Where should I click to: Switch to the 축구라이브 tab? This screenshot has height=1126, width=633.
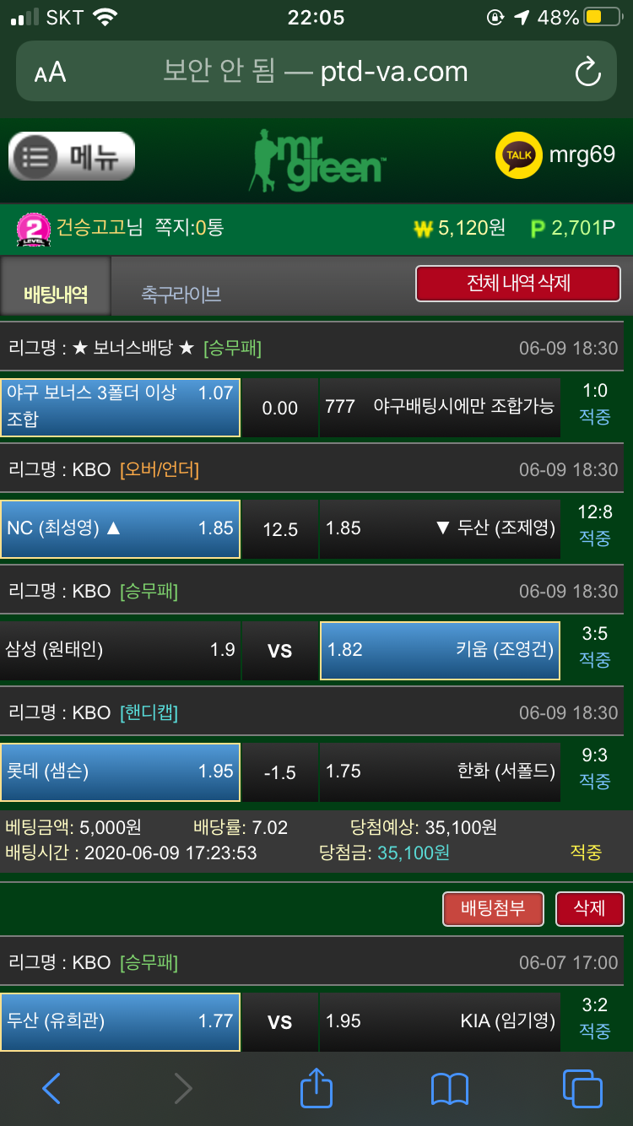click(x=181, y=294)
